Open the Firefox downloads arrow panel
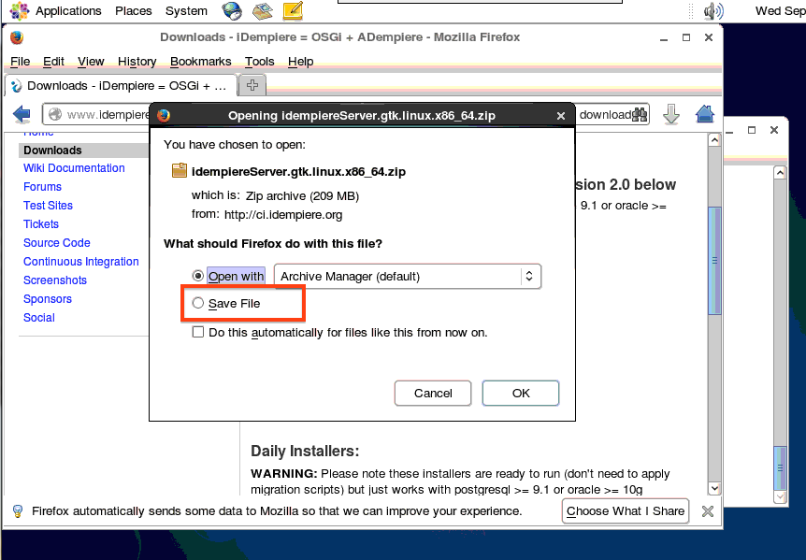The width and height of the screenshot is (806, 560). (x=670, y=114)
